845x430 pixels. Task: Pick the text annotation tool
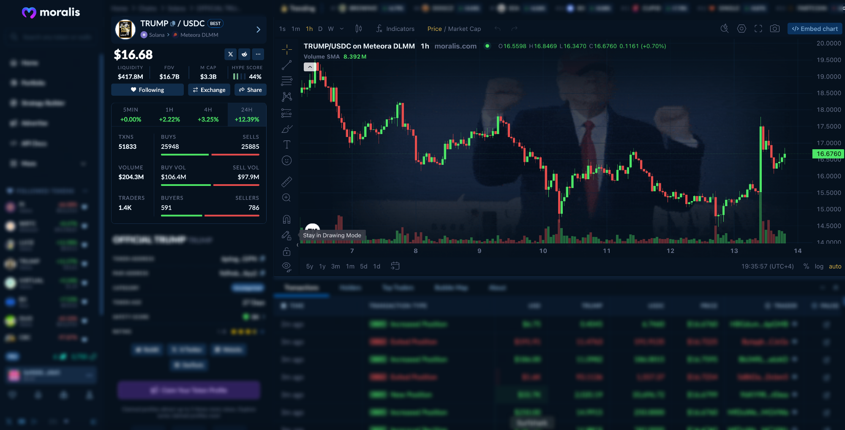point(287,145)
